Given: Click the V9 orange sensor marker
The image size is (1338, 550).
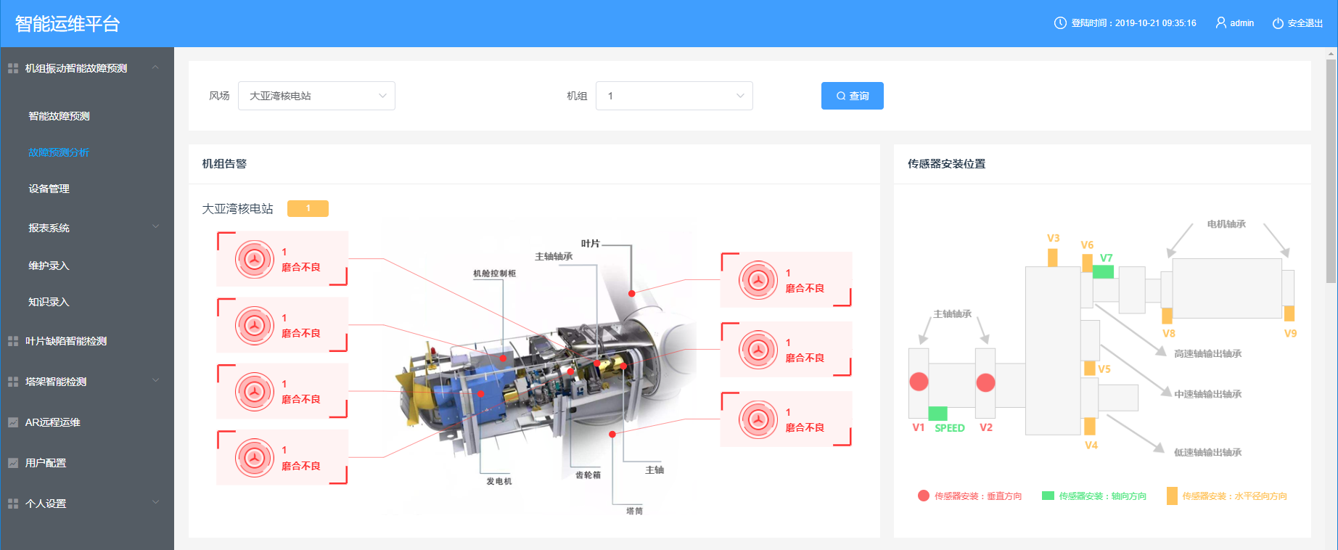Looking at the screenshot, I should point(1289,313).
